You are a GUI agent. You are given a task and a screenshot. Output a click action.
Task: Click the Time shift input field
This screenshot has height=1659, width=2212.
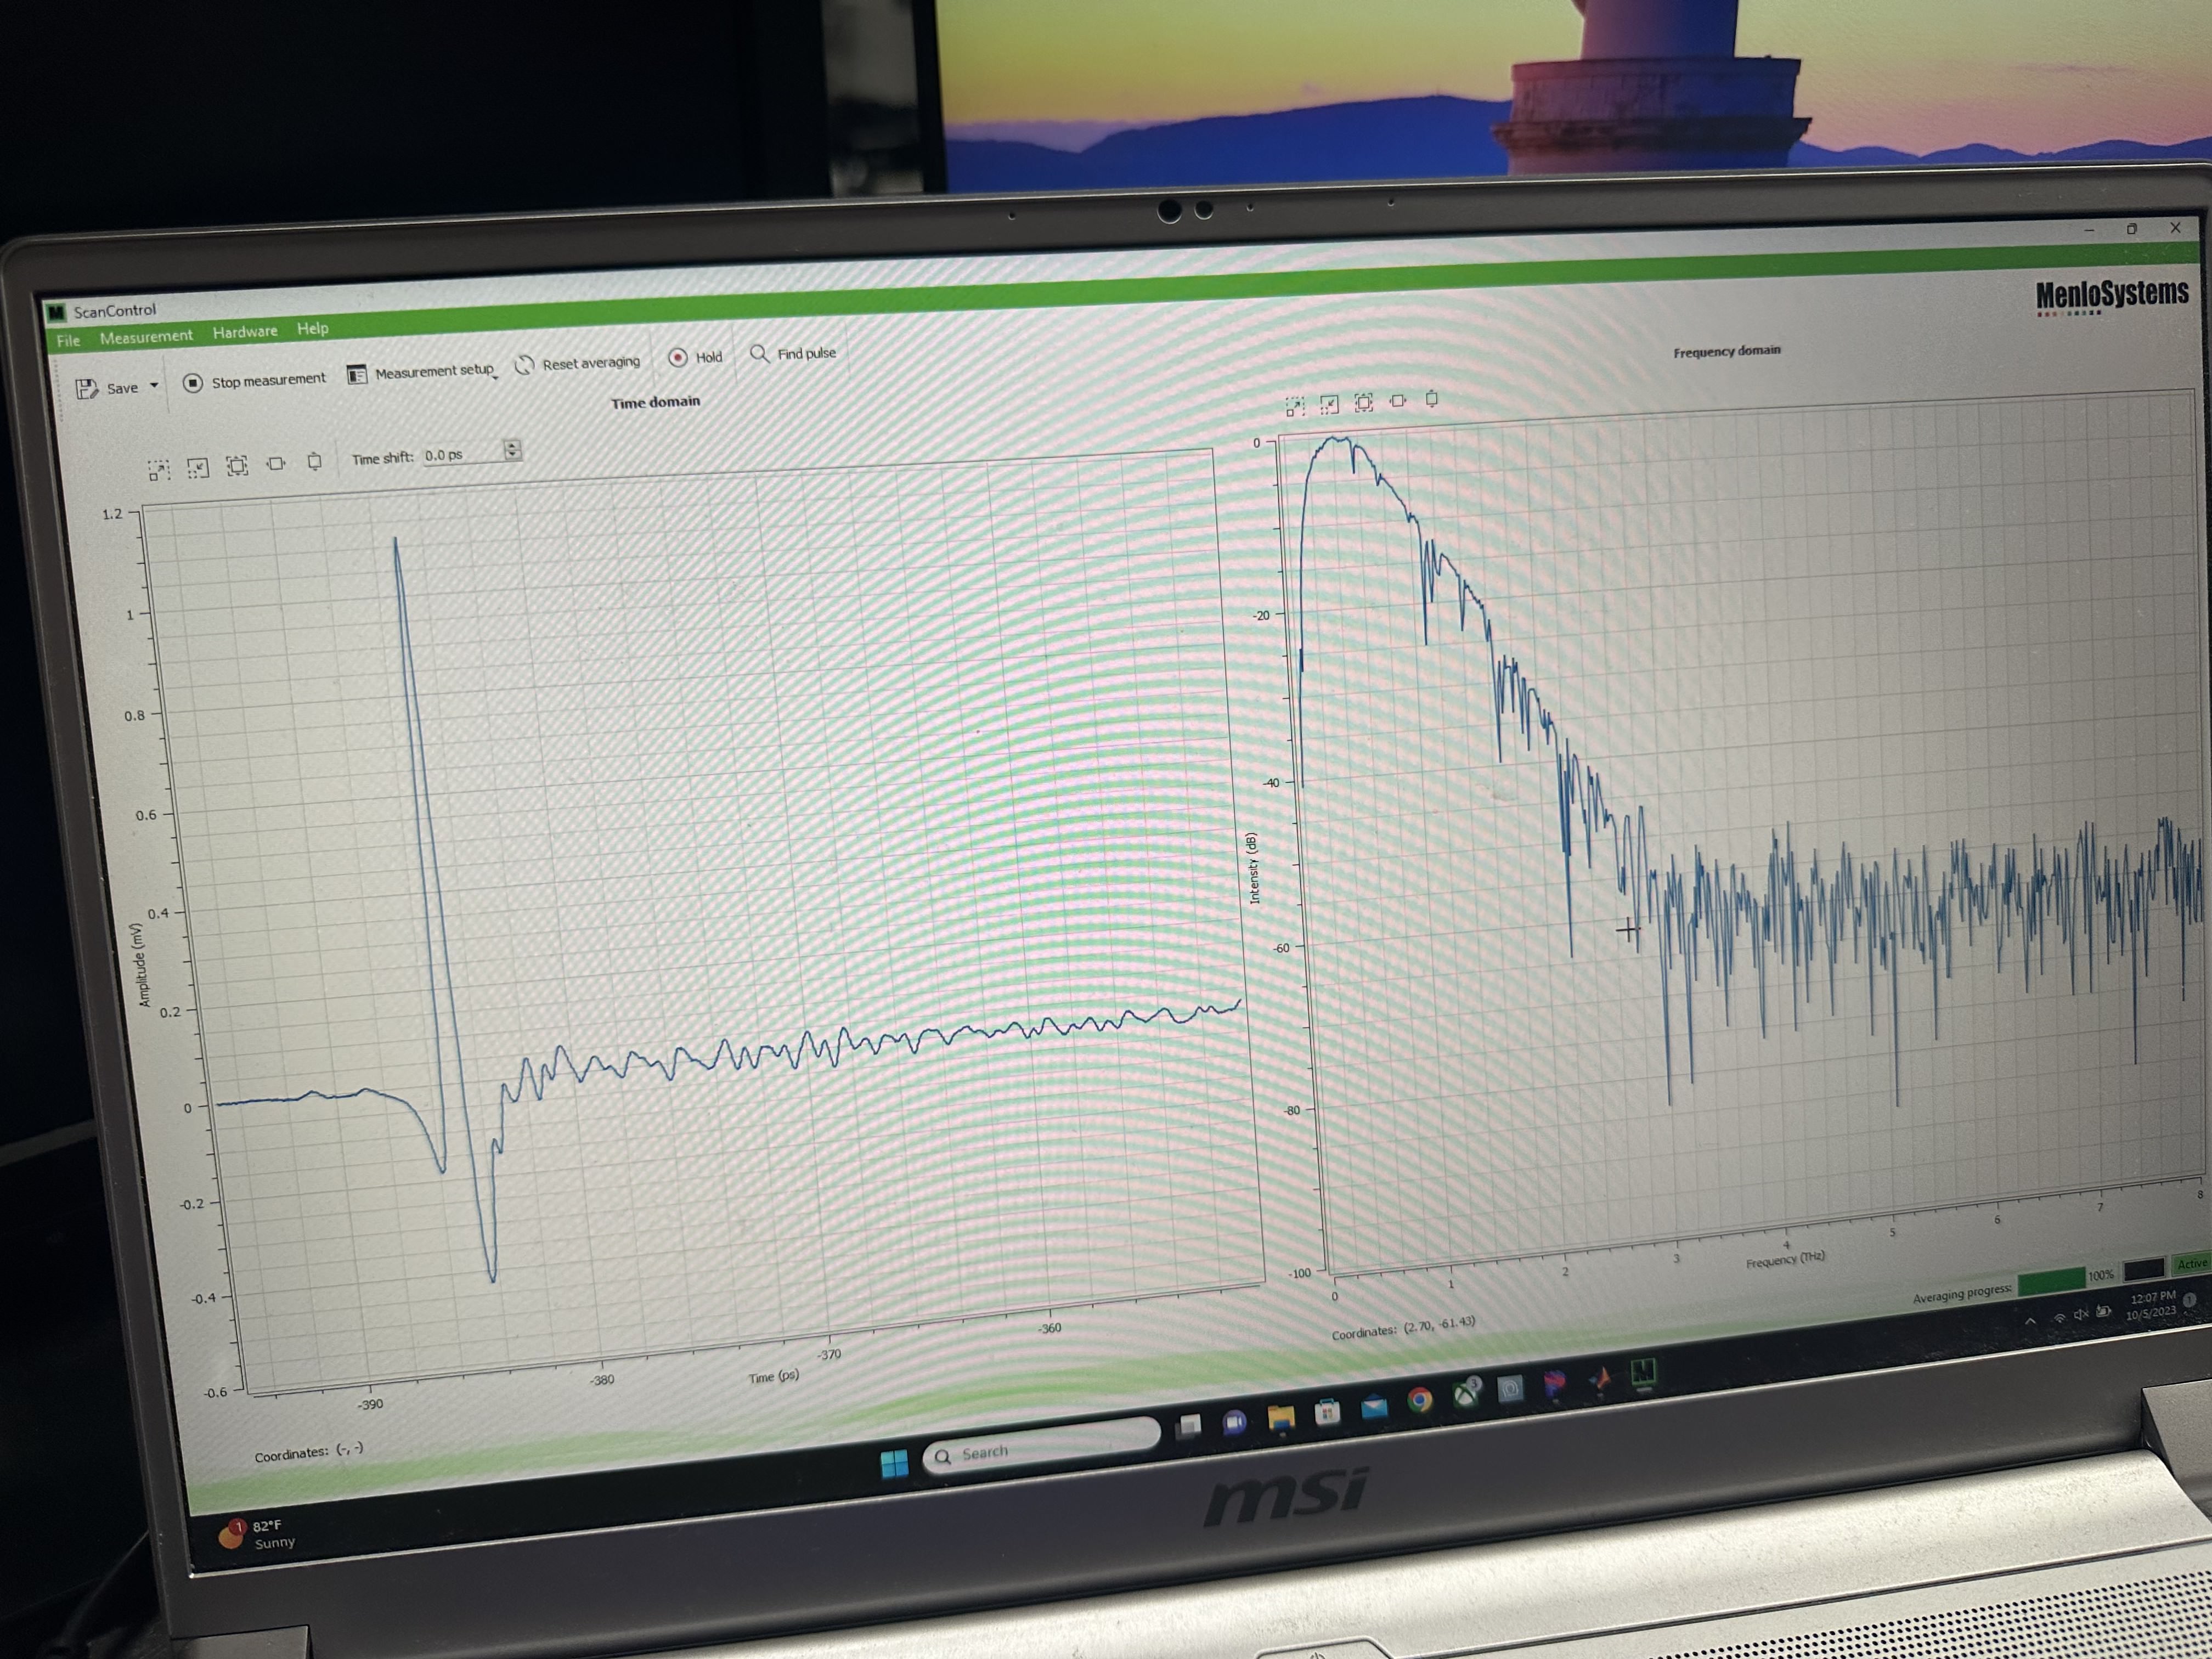[x=462, y=454]
